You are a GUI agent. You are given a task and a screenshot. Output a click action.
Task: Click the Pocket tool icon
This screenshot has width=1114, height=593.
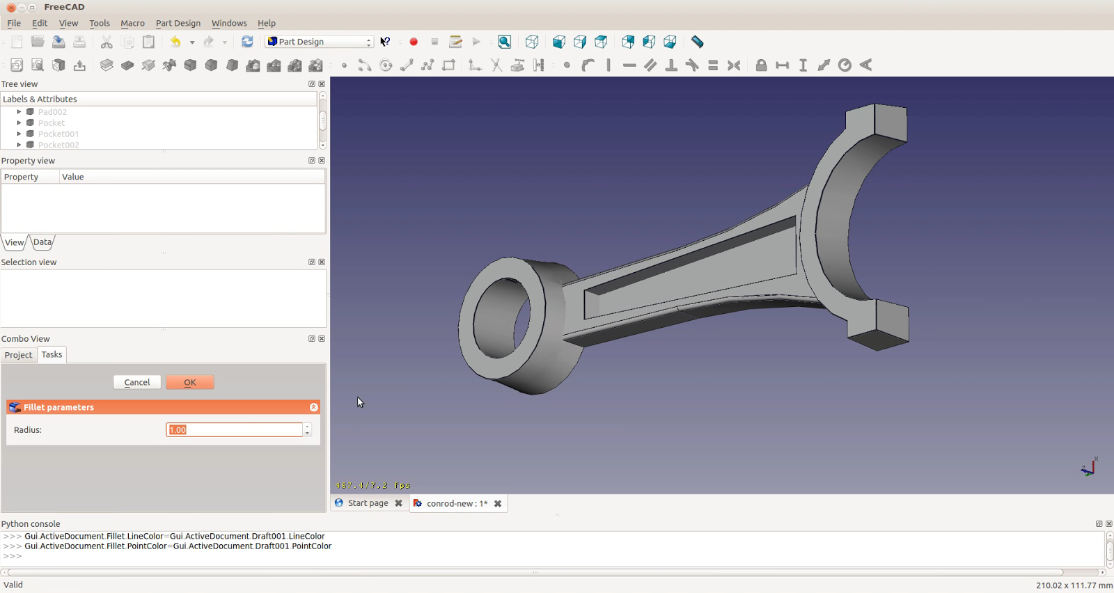coord(127,65)
